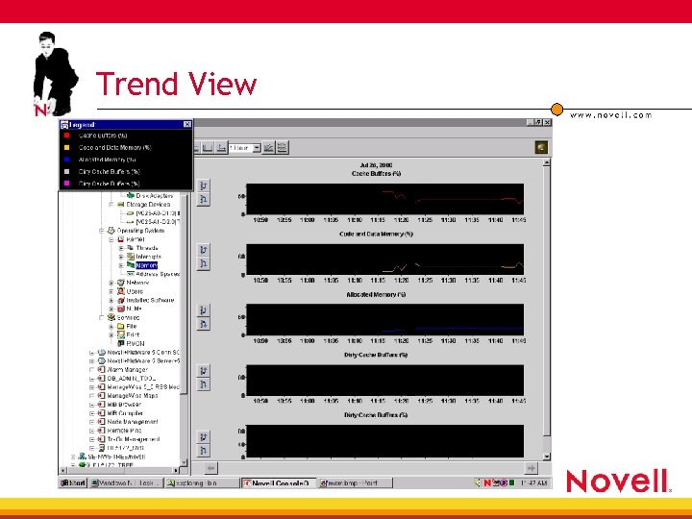Screen dimensions: 692x519
Task: Close the Legend window
Action: click(x=187, y=124)
